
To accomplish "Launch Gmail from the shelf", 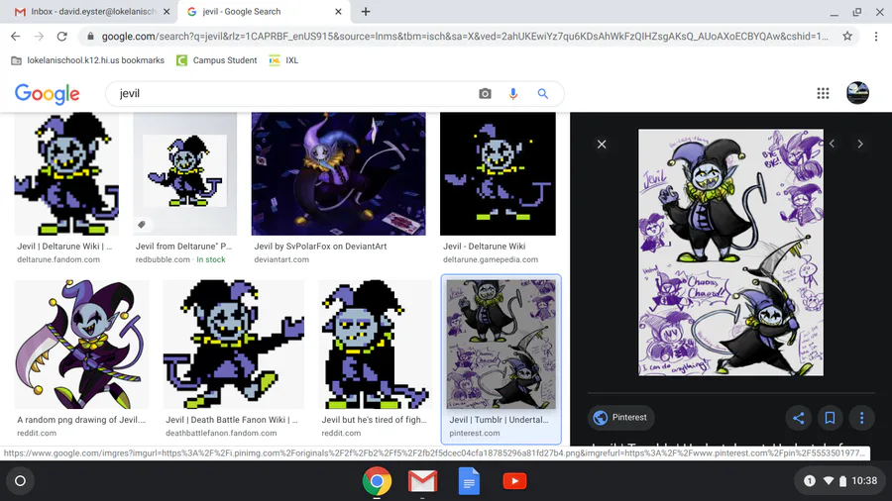I will [422, 481].
